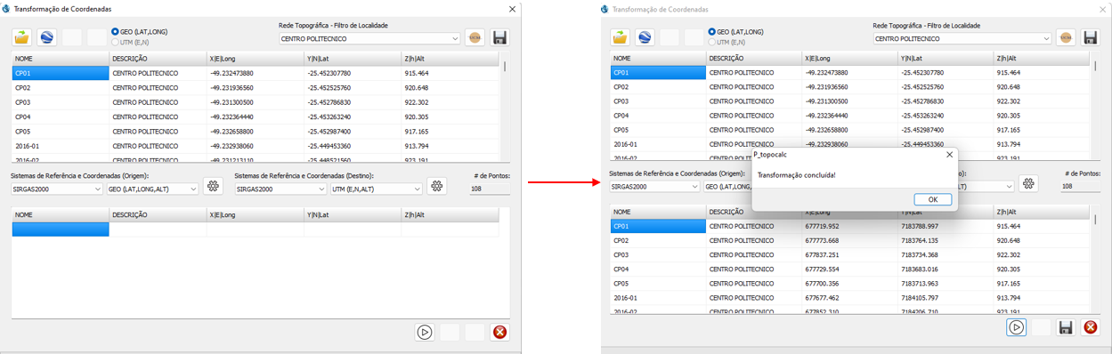Click cell 920.305 in right window upper table
The width and height of the screenshot is (1112, 354).
coord(1042,116)
